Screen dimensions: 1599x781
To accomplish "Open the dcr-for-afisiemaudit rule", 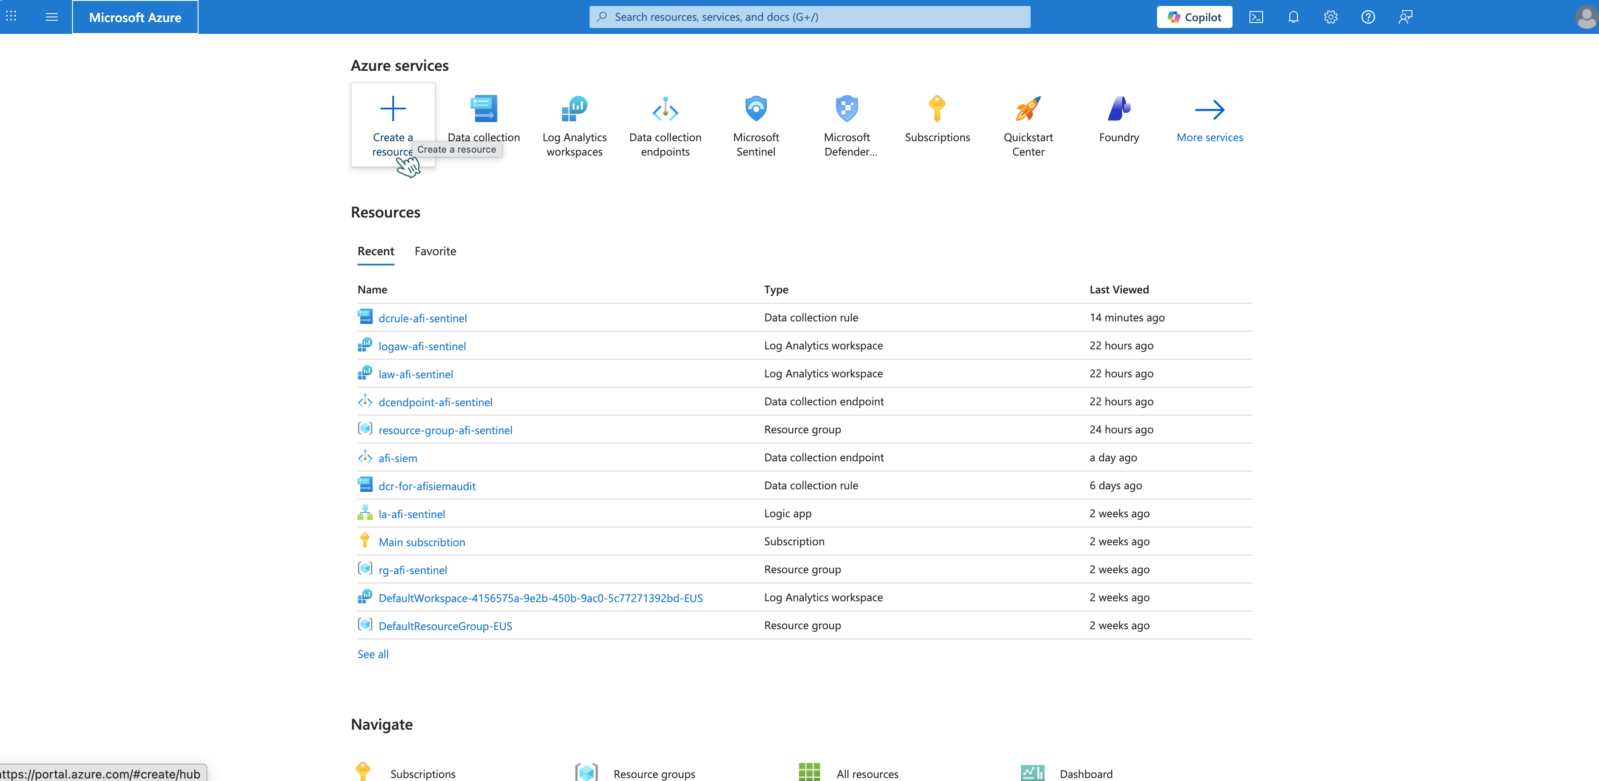I will [427, 486].
